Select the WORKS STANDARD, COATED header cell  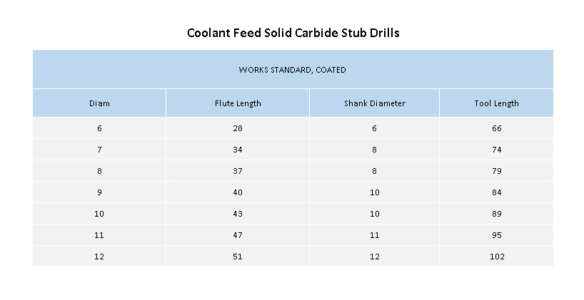tap(292, 70)
